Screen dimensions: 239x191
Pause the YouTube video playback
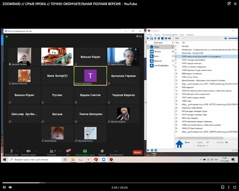click(4, 187)
